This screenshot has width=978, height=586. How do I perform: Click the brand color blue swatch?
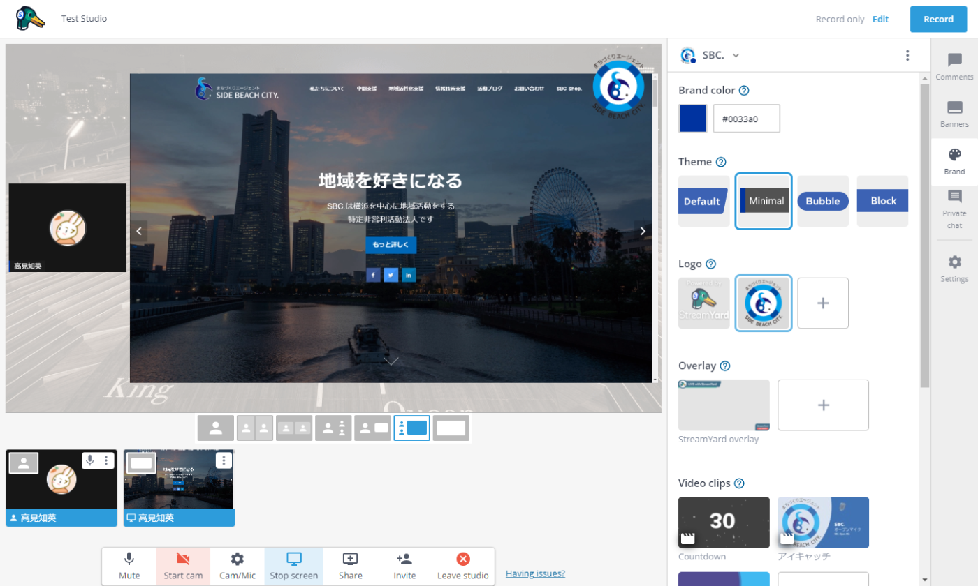pos(693,119)
